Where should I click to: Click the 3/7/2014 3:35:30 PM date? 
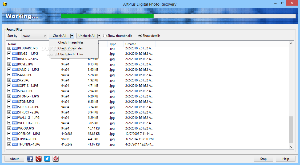[x=139, y=139]
